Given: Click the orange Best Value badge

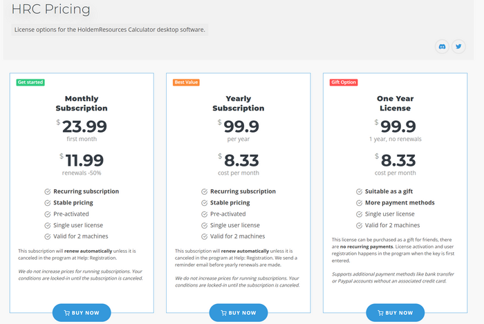Looking at the screenshot, I should [186, 82].
